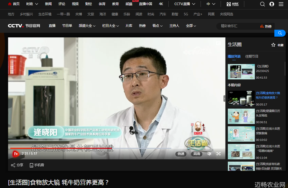Open the 牦牛奶营养更高 clip thumbnail

pyautogui.click(x=241, y=98)
